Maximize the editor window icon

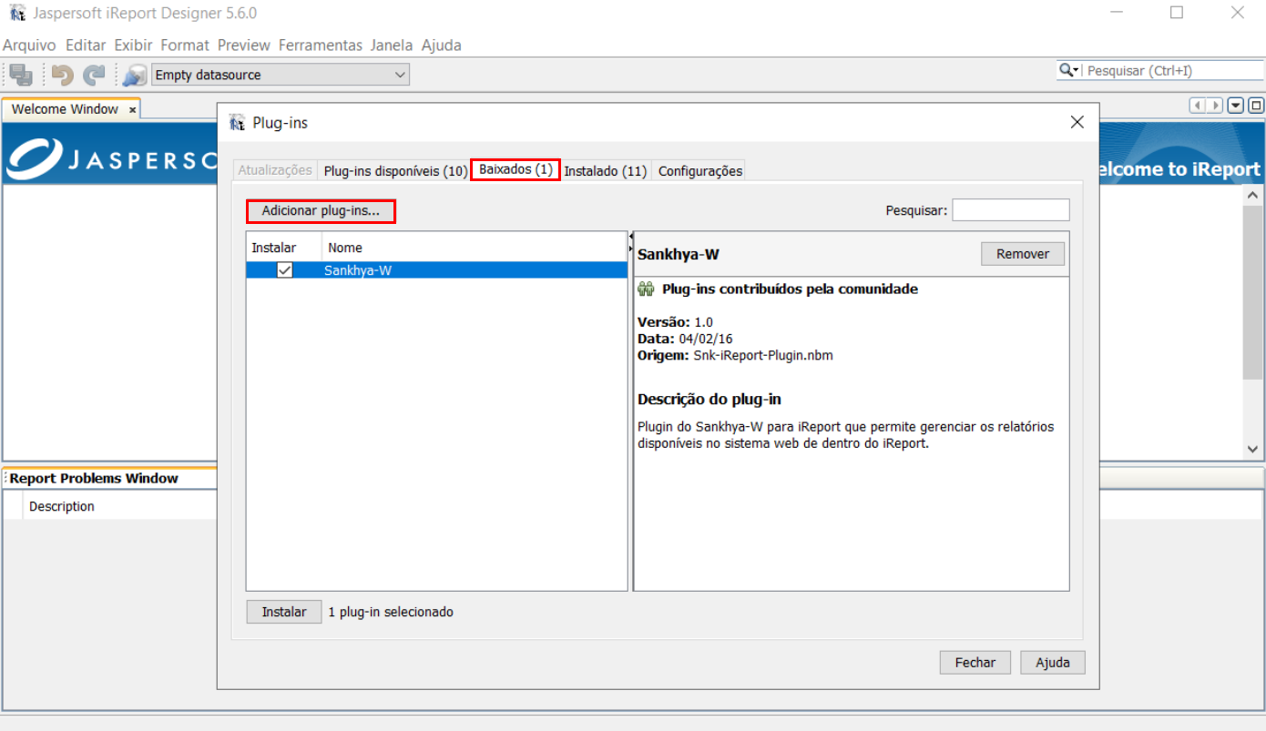1256,106
